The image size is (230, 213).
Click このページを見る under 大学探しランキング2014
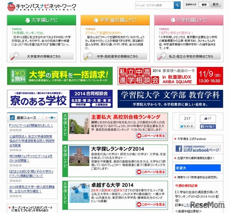point(151,172)
